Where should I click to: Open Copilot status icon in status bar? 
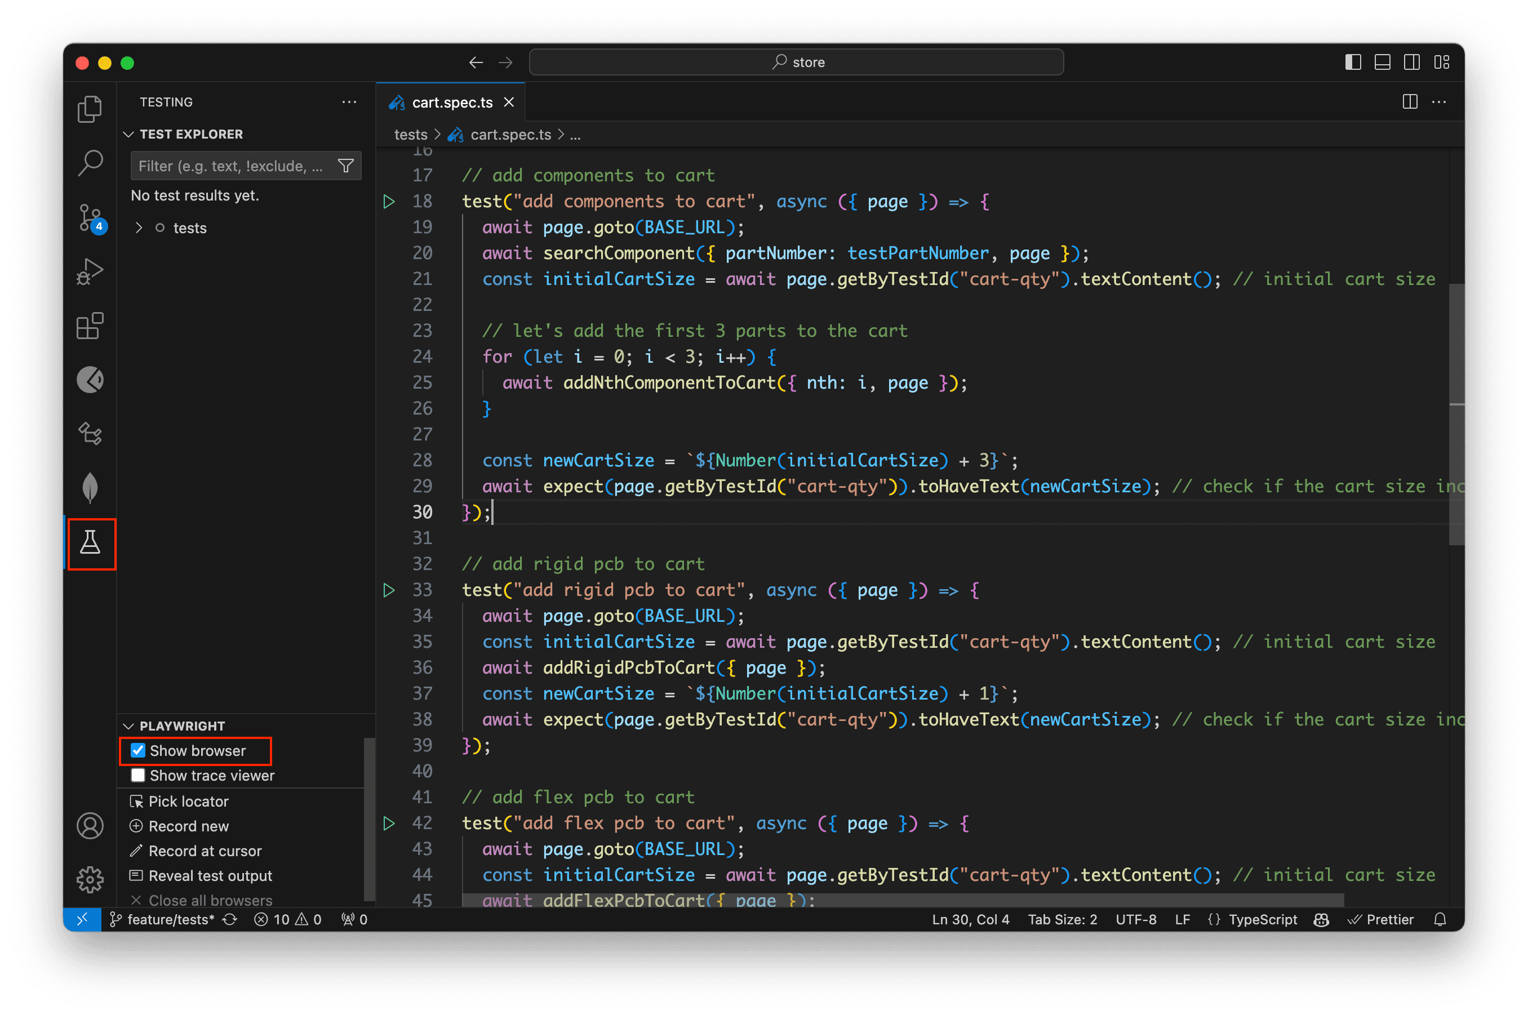(1321, 919)
